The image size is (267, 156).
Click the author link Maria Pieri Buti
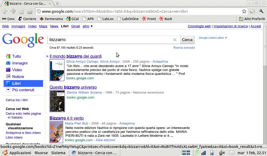[x=76, y=123]
